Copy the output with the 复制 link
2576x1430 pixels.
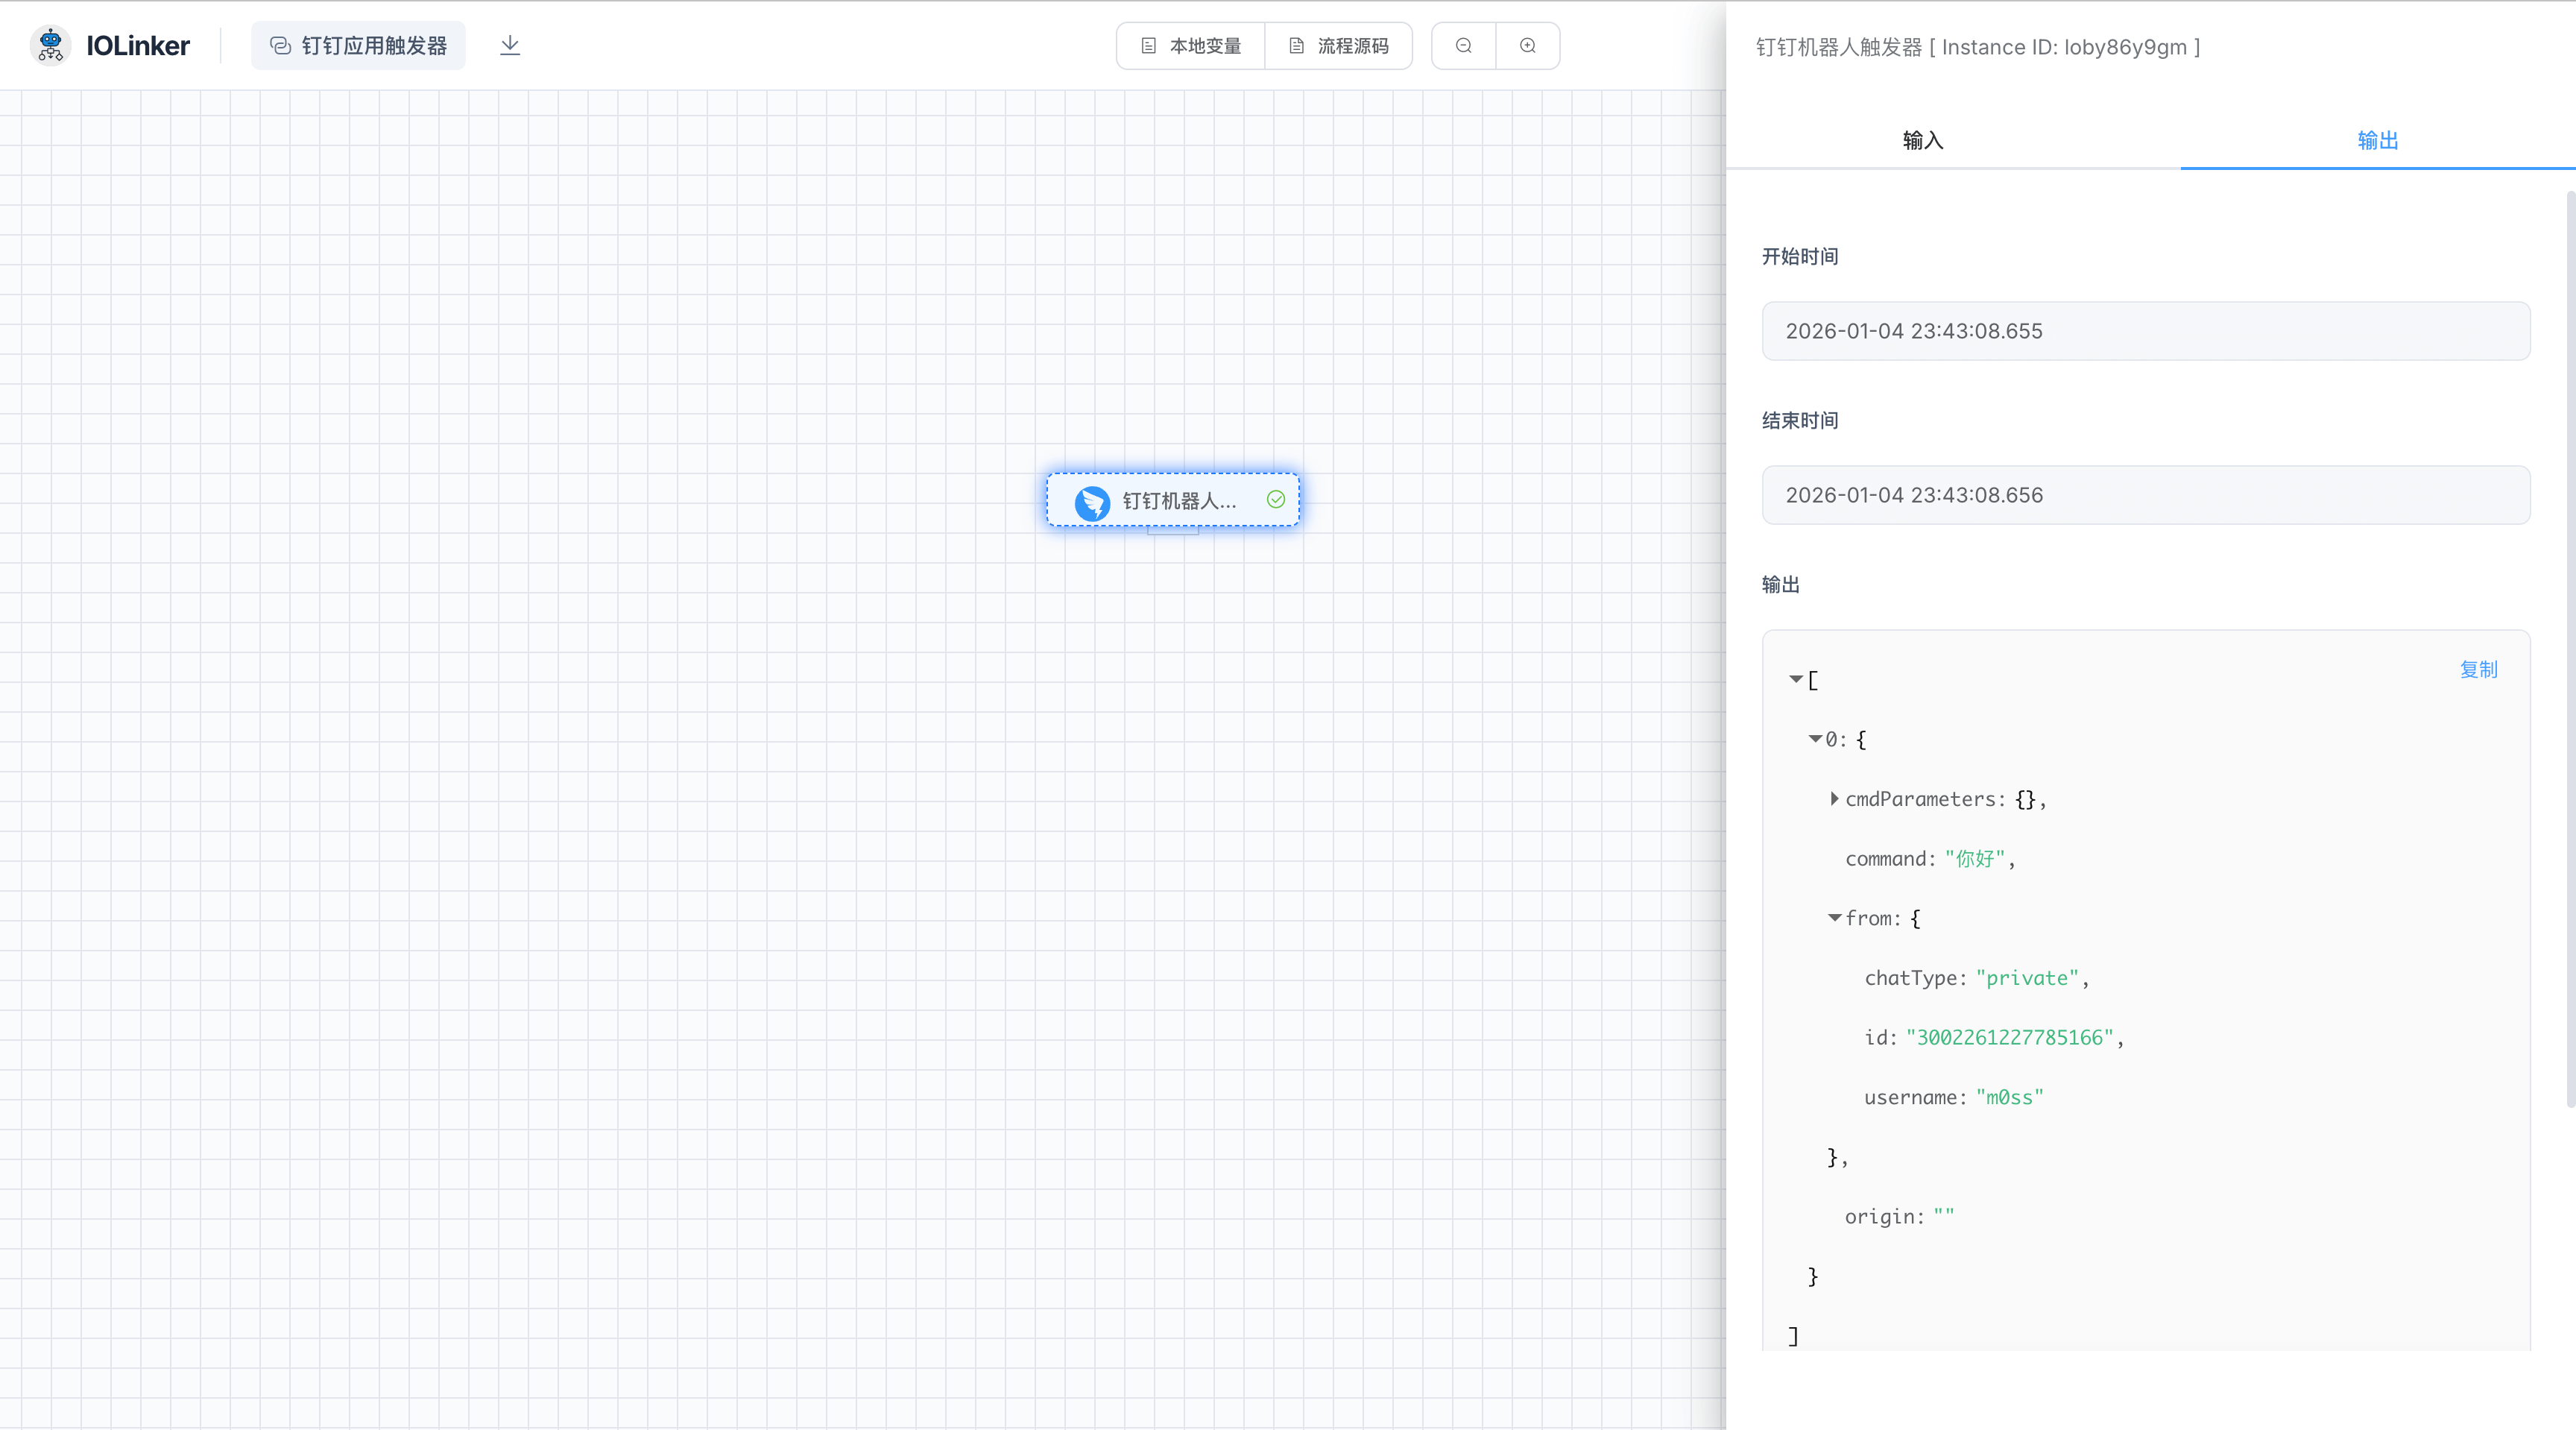tap(2478, 669)
